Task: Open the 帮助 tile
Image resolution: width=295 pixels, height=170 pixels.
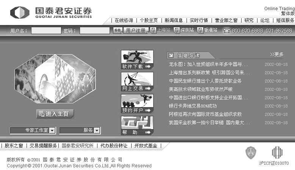Action: [137, 125]
